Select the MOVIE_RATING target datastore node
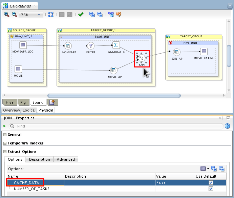234x198 pixels. tap(204, 51)
